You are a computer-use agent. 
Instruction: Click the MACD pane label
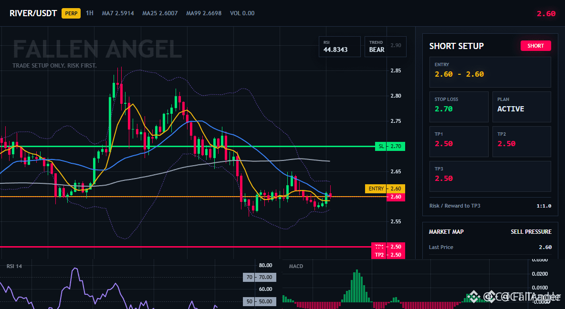pyautogui.click(x=296, y=266)
